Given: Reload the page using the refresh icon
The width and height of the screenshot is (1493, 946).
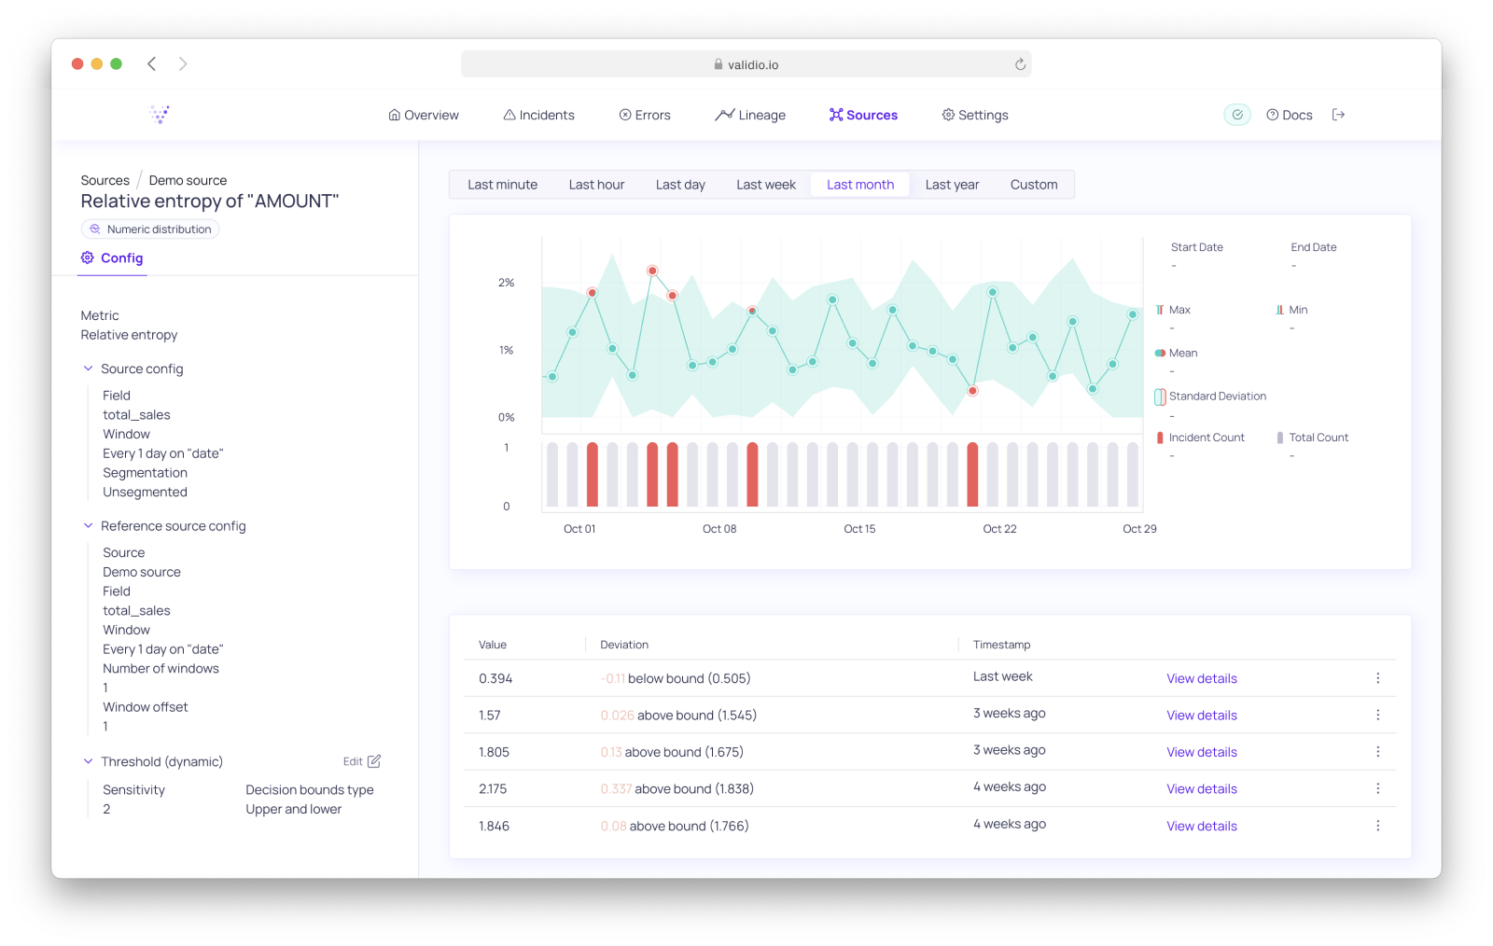Looking at the screenshot, I should [1020, 64].
